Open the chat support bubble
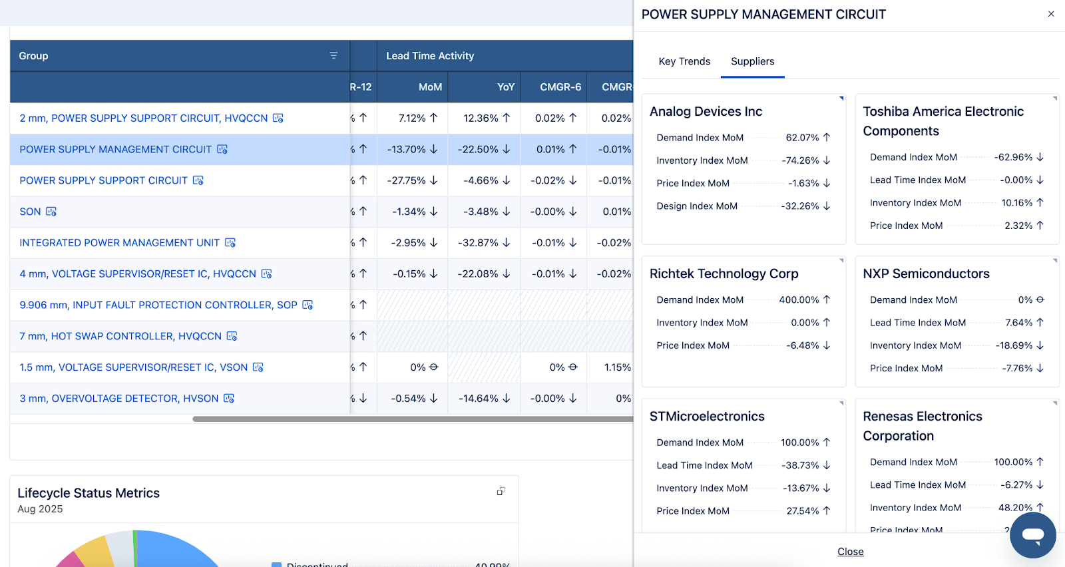 (x=1032, y=534)
